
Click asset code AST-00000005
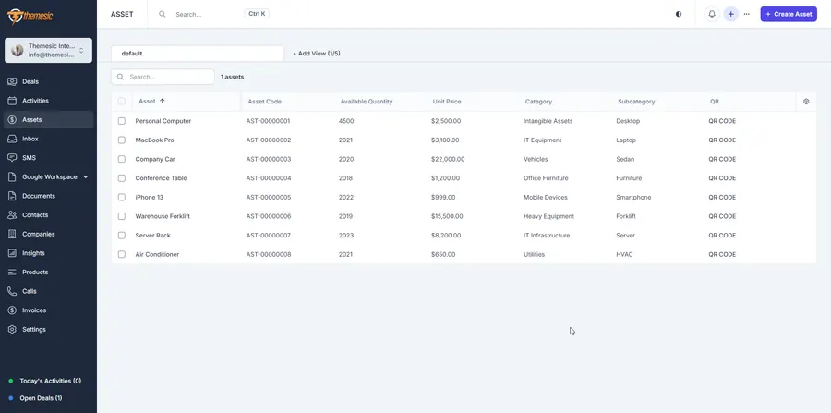(269, 197)
